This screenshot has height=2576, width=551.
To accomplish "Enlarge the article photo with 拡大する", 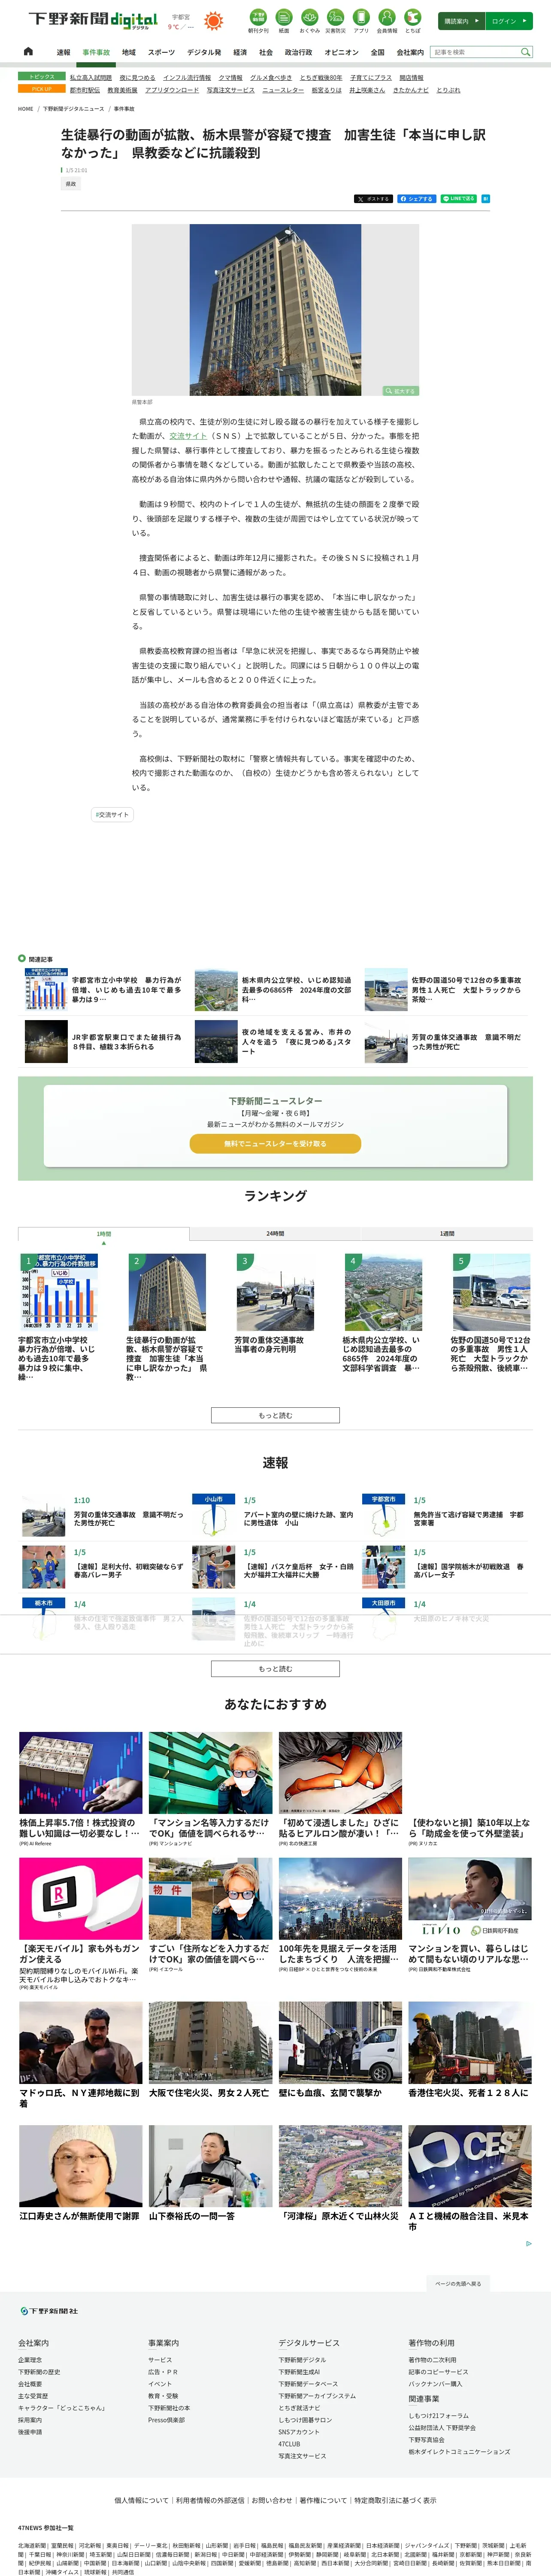I will [x=400, y=391].
